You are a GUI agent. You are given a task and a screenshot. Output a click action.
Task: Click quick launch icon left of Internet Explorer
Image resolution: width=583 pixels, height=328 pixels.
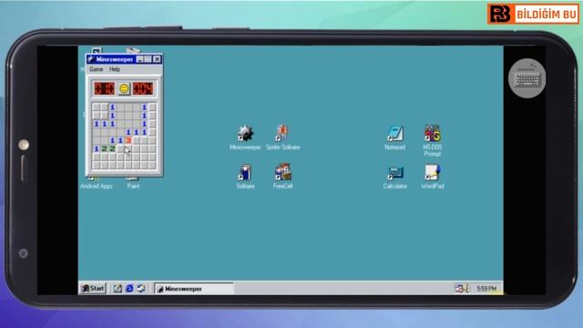tap(118, 288)
